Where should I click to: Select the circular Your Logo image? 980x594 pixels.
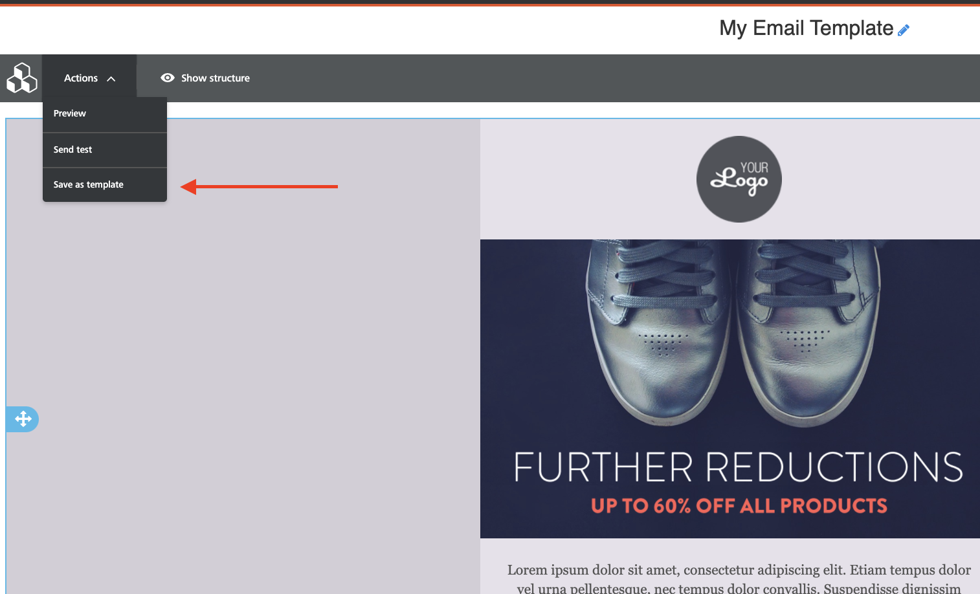(739, 179)
